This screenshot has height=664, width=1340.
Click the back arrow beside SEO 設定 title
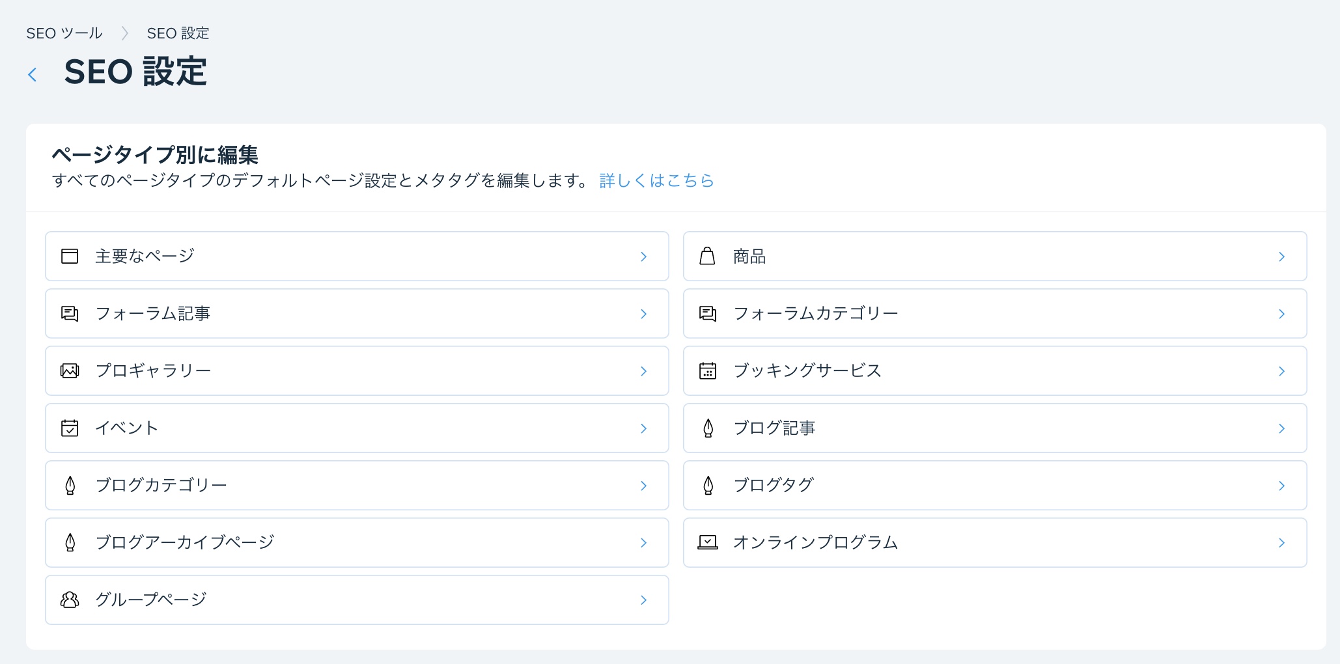pos(33,75)
